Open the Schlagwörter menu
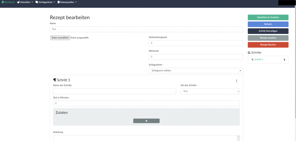 [45, 2]
